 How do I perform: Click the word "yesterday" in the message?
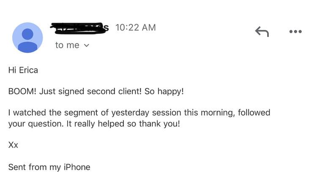(130, 113)
